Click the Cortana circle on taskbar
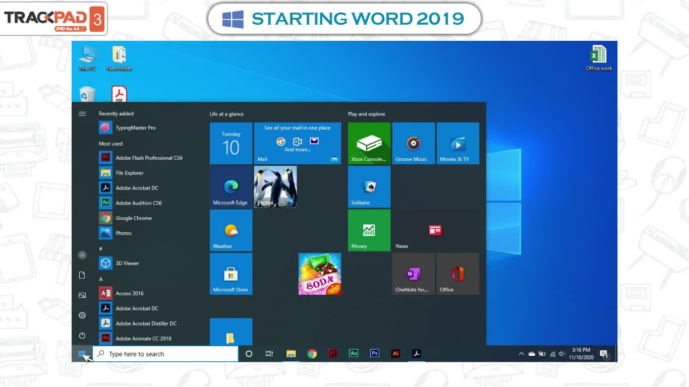The width and height of the screenshot is (689, 387). (249, 354)
